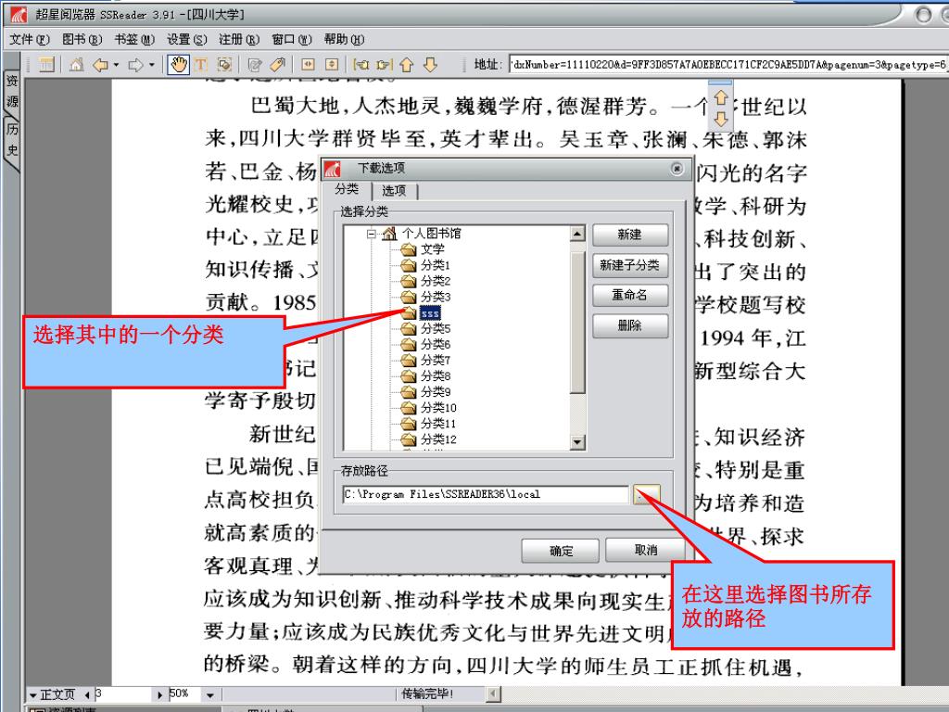Close the 下载选项 dialog
The image size is (949, 712).
pyautogui.click(x=677, y=169)
